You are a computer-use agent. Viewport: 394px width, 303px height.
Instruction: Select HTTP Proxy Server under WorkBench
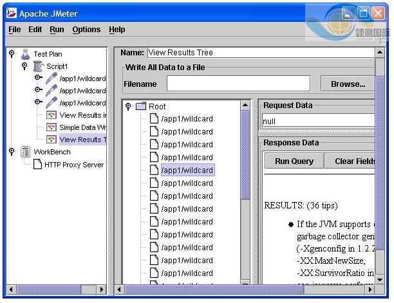point(74,165)
